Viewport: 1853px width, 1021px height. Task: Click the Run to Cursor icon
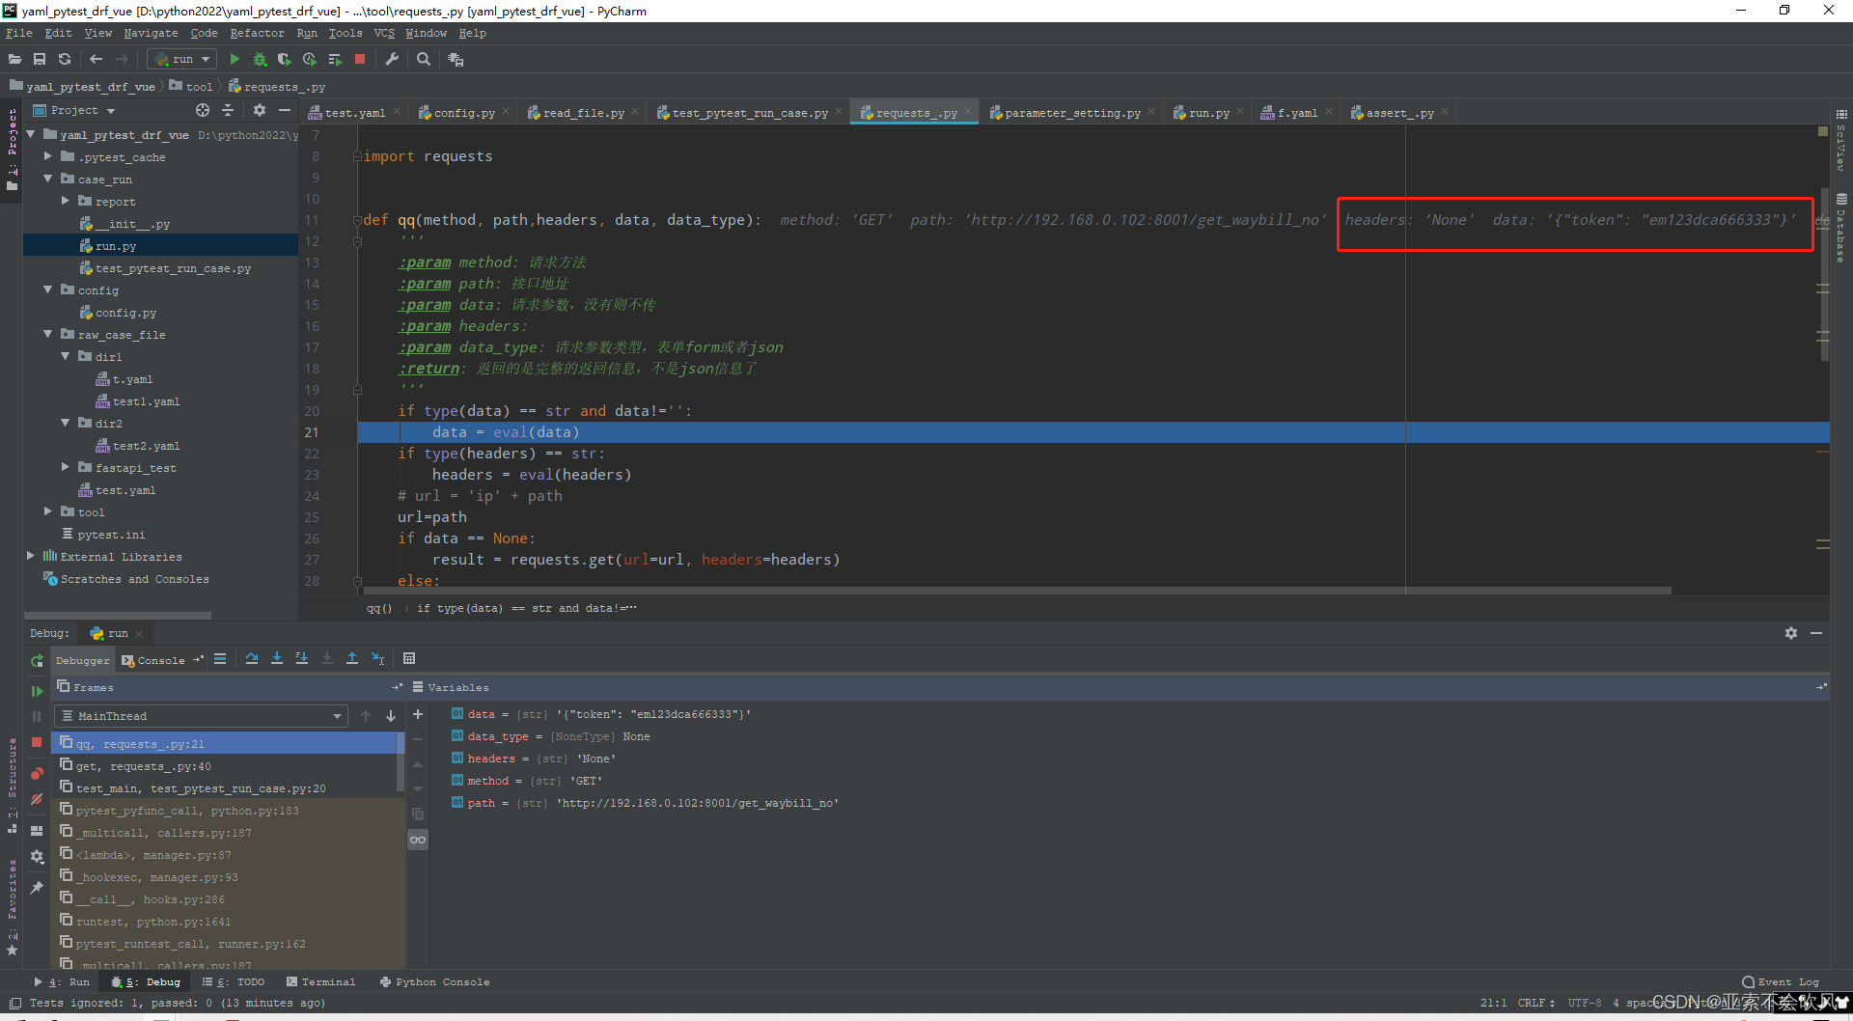pos(377,658)
